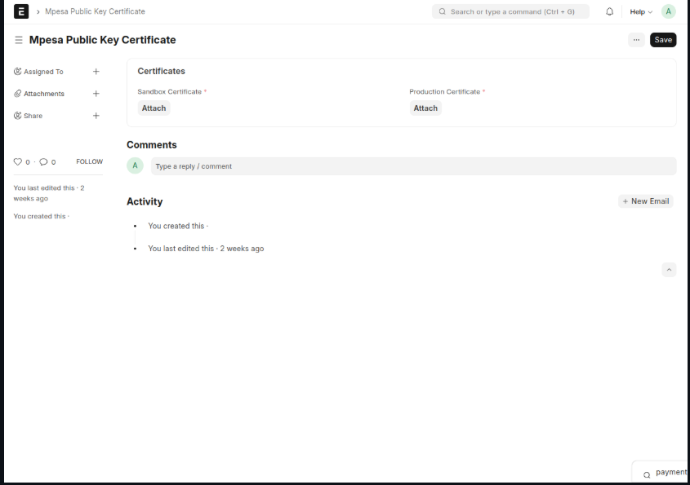The image size is (690, 485).
Task: Open the ERPNext home logo
Action: pos(21,11)
